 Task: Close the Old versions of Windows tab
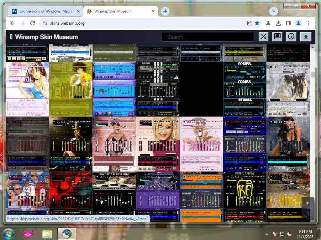78,11
